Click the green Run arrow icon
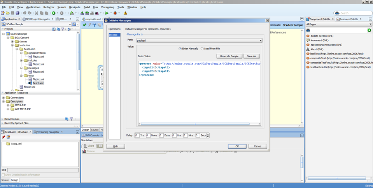This screenshot has height=188, width=373. (106, 13)
